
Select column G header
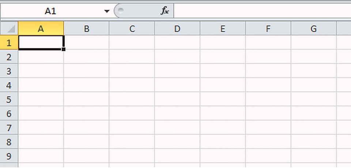pos(314,28)
